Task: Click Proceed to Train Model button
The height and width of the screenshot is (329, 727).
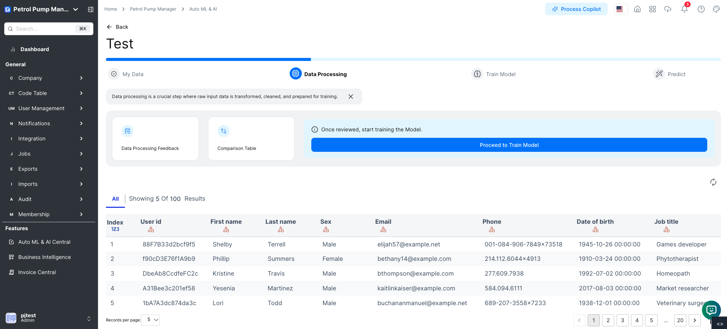Action: (x=509, y=145)
